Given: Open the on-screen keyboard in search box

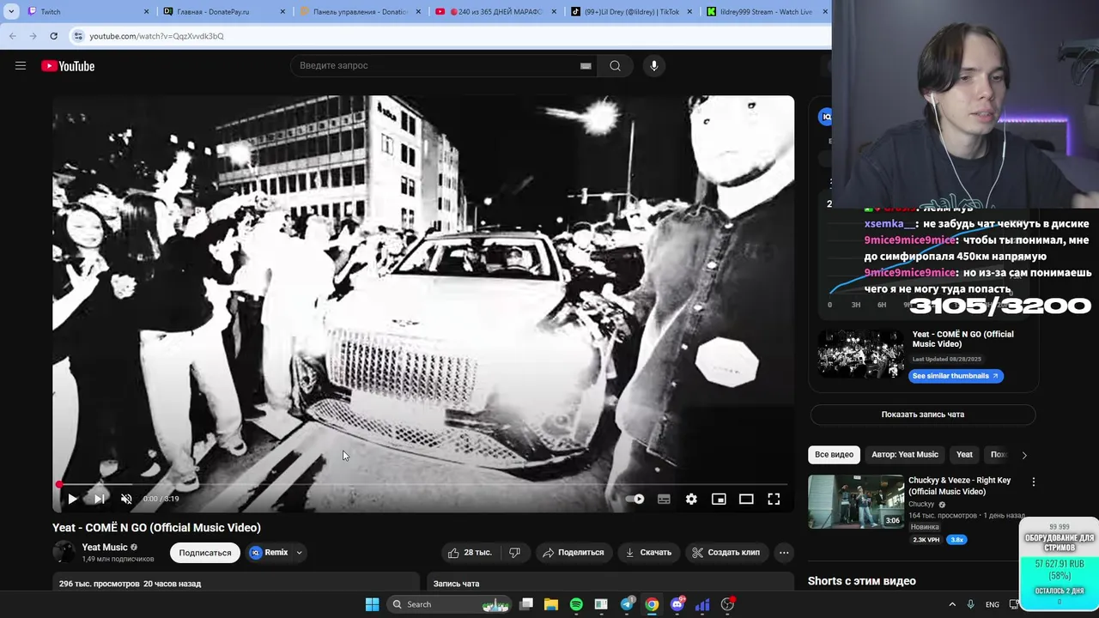Looking at the screenshot, I should coord(586,66).
